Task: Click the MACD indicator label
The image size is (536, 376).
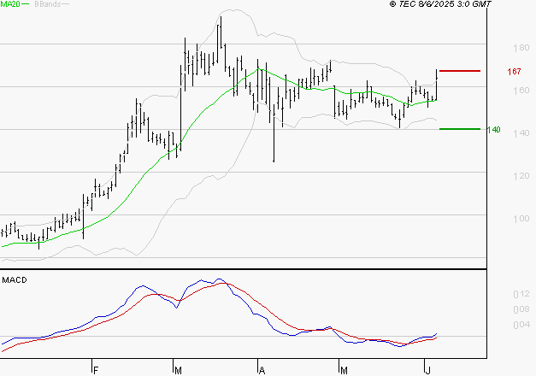Action: click(x=15, y=280)
